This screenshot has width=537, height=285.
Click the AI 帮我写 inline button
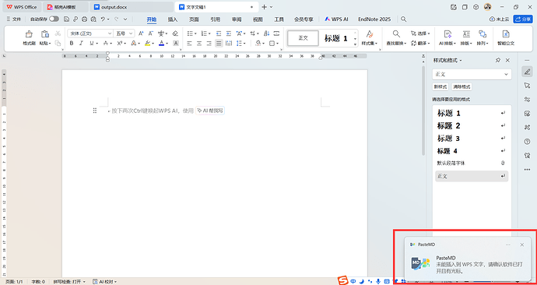[210, 111]
